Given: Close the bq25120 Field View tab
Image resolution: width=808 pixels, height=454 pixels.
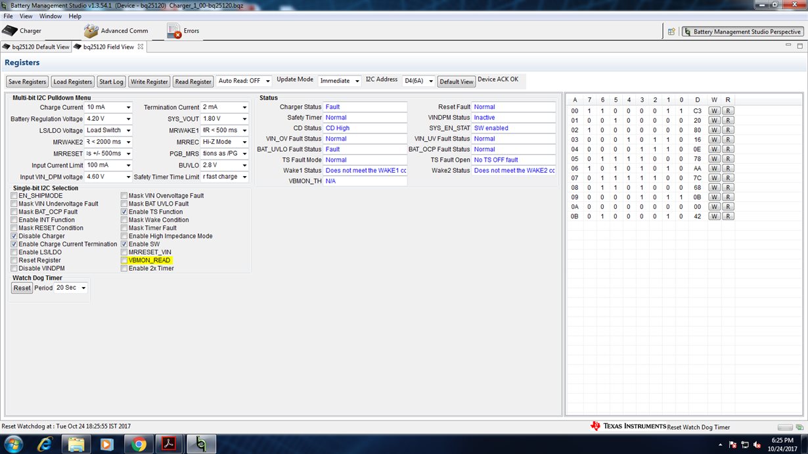Looking at the screenshot, I should pos(140,47).
